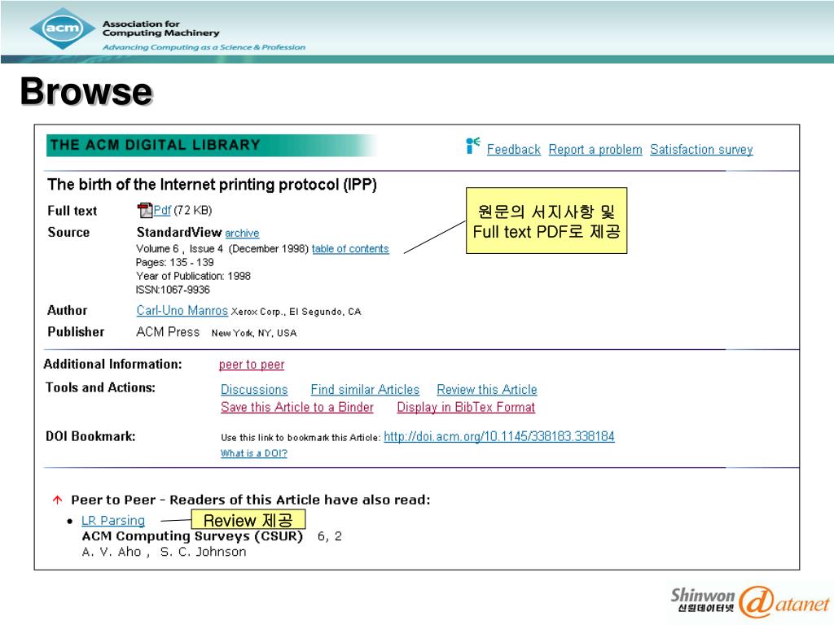Open the Pdf full text link
The width and height of the screenshot is (834, 625).
162,211
